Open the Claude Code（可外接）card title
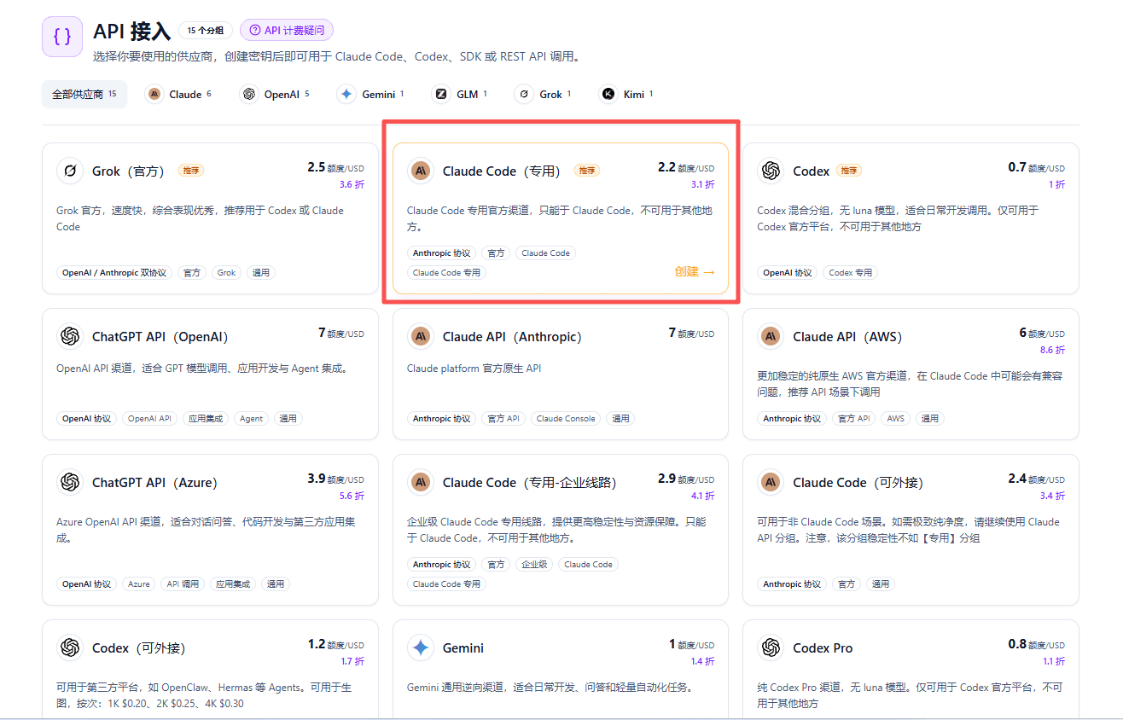 point(858,483)
